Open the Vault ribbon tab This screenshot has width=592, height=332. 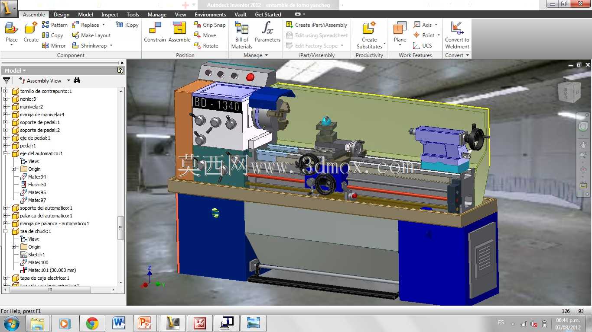[x=241, y=15]
